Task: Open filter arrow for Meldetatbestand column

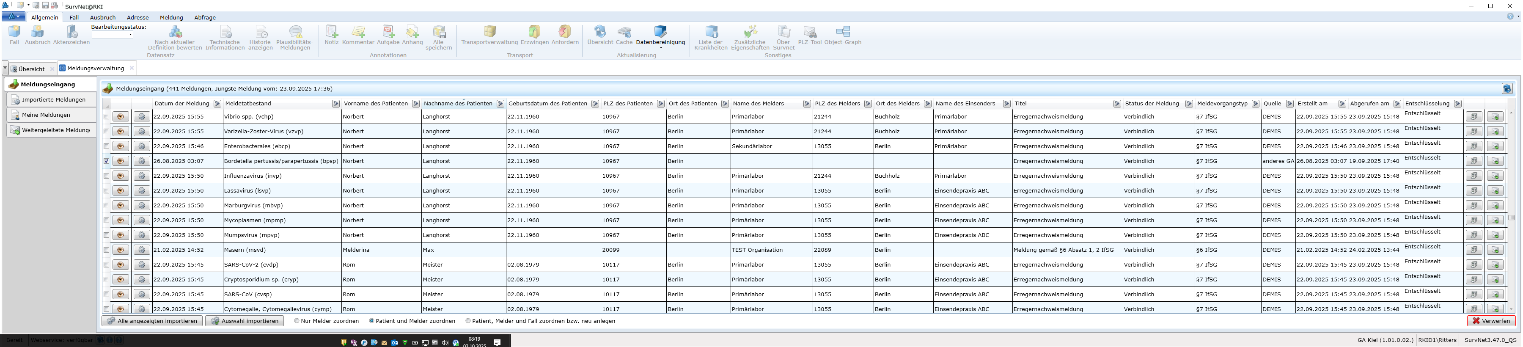Action: [x=336, y=103]
